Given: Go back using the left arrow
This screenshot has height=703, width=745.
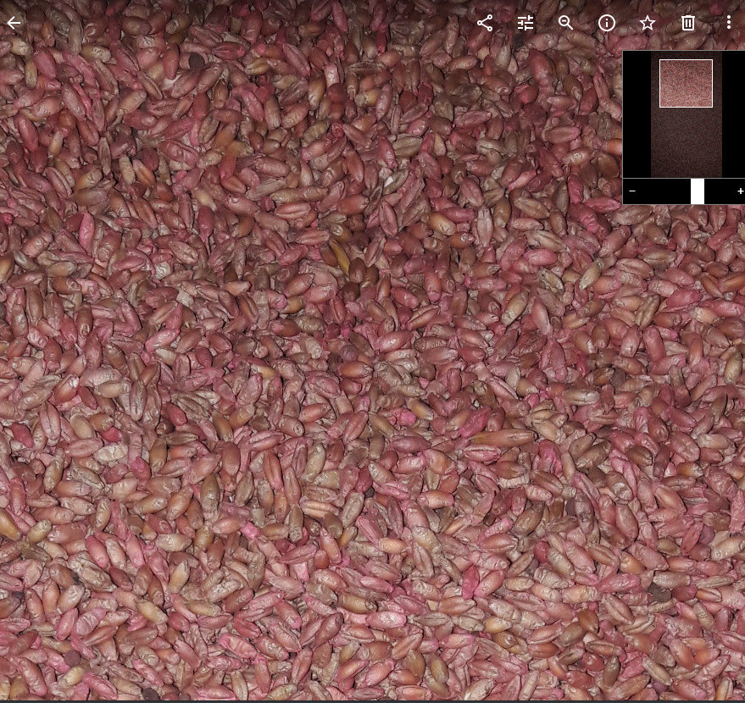Looking at the screenshot, I should (x=14, y=23).
